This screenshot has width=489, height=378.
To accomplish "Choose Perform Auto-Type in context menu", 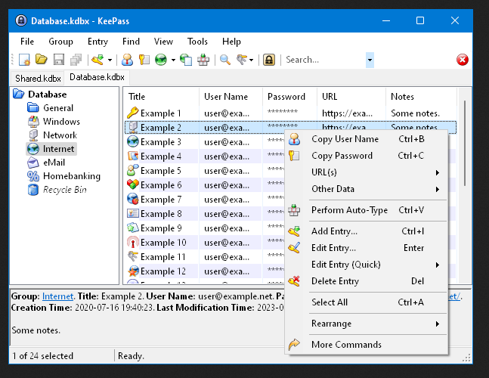I will coord(367,210).
